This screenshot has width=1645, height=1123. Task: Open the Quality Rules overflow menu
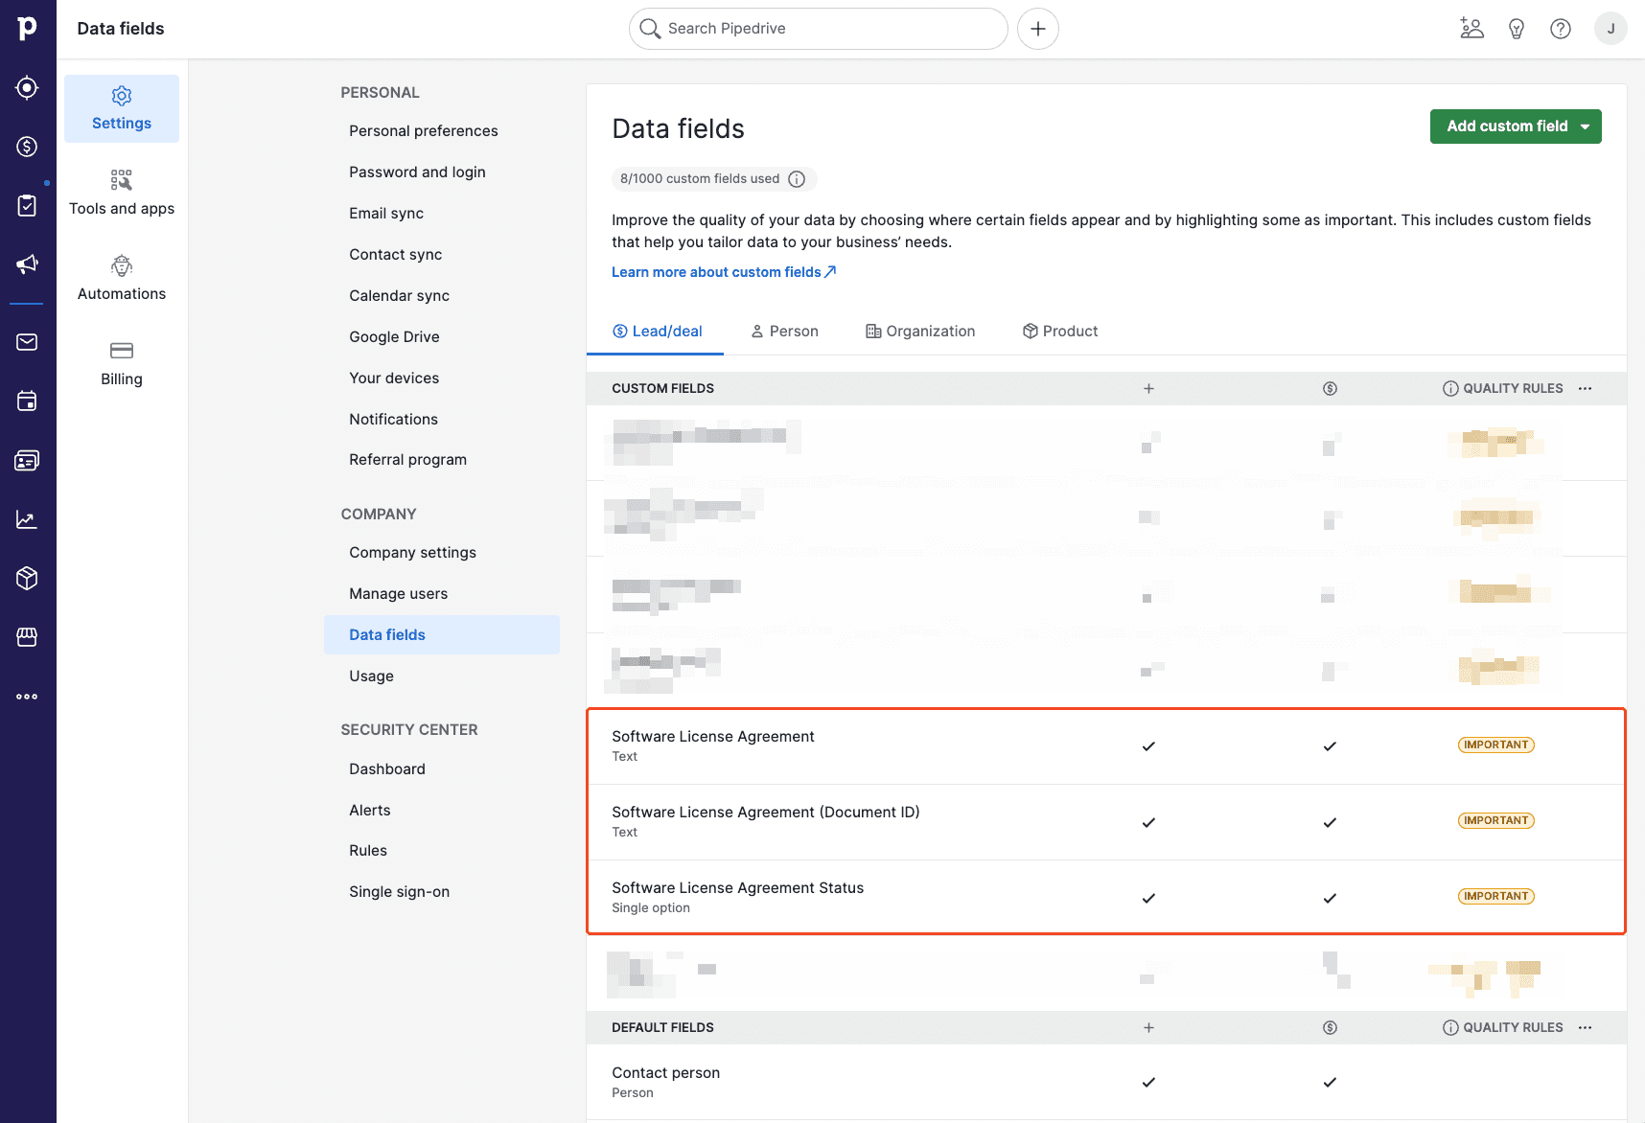[x=1585, y=388]
